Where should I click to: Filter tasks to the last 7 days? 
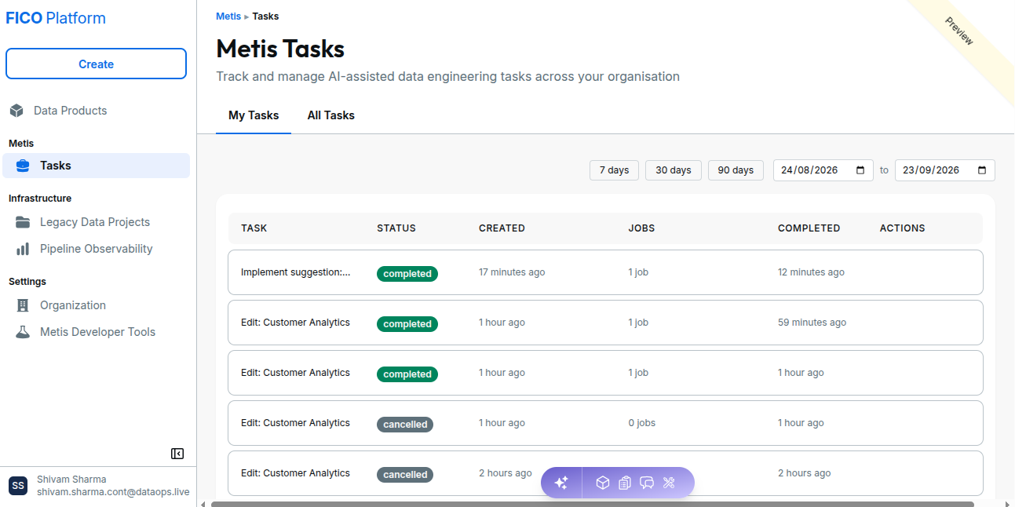point(614,170)
